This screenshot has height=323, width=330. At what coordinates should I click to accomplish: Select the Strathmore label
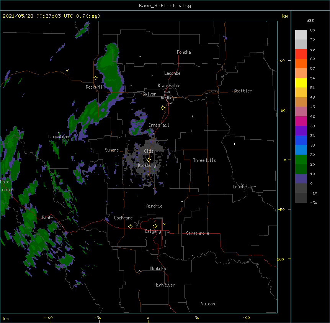click(198, 233)
